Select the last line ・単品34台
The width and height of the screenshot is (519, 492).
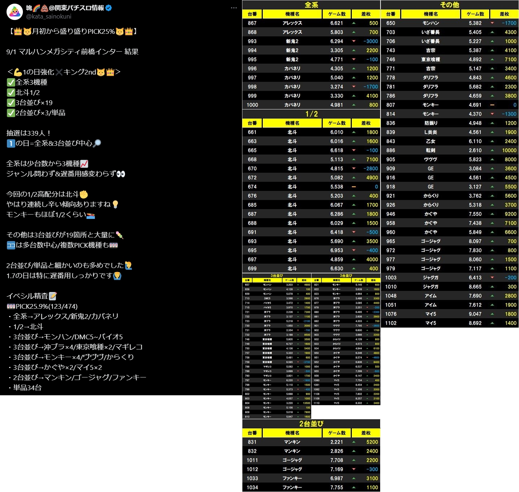(x=24, y=388)
